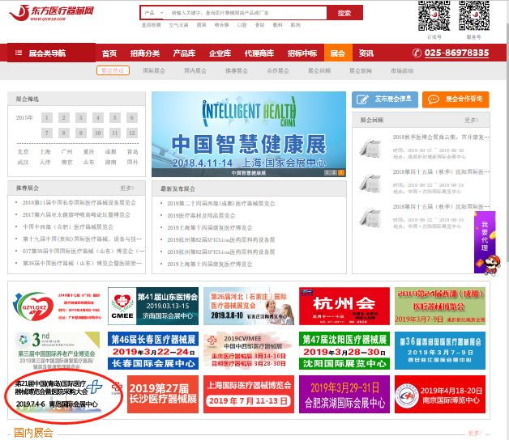This screenshot has width=509, height=440.
Task: Open the red 杭州会 banner
Action: click(x=344, y=307)
